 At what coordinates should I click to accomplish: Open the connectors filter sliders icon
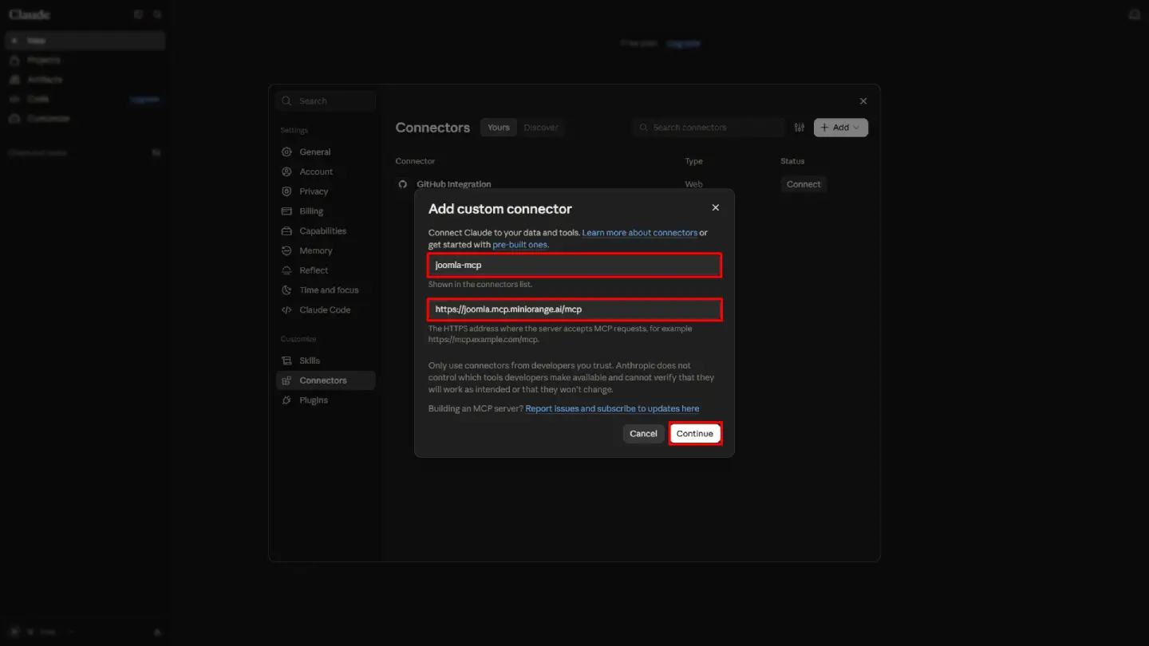(x=800, y=128)
